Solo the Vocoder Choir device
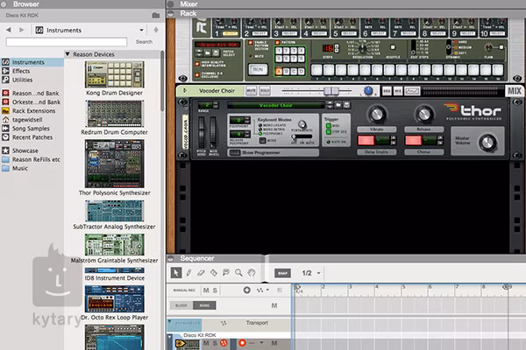This screenshot has width=526, height=350. tap(264, 90)
